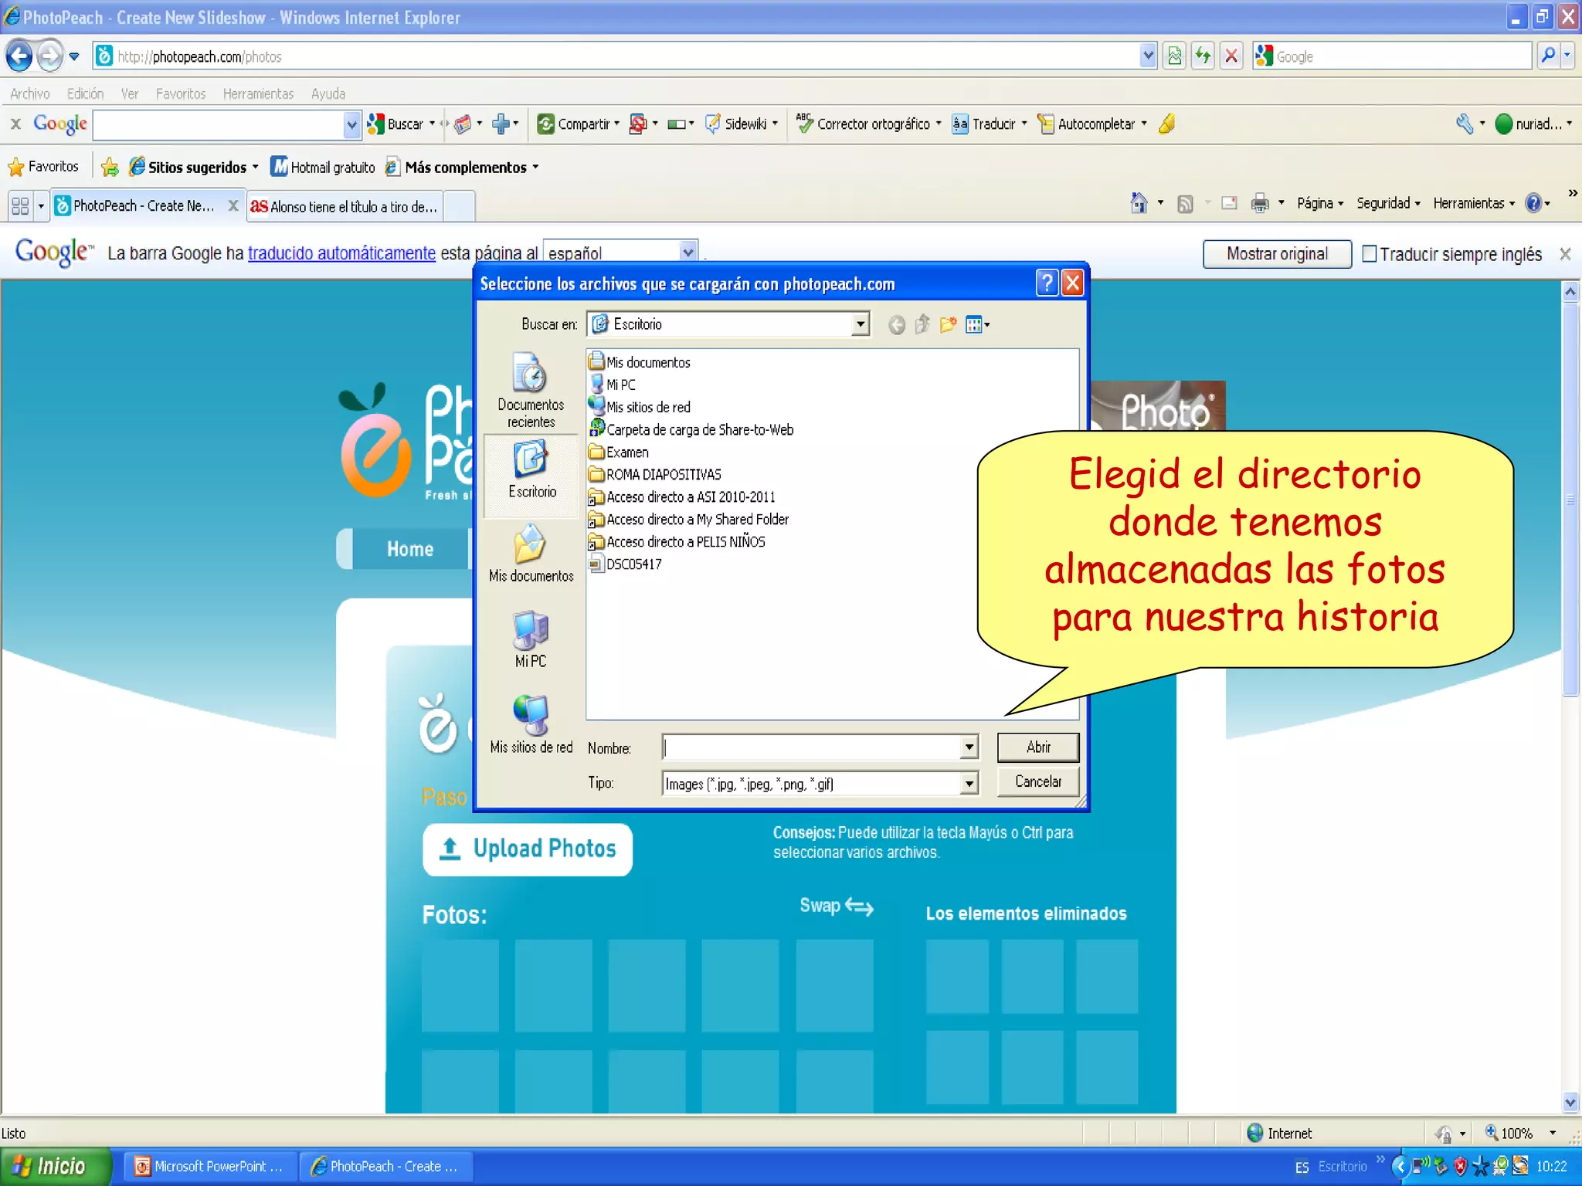The height and width of the screenshot is (1186, 1582).
Task: Check Traducir siempre inglés checkbox
Action: pyautogui.click(x=1369, y=254)
